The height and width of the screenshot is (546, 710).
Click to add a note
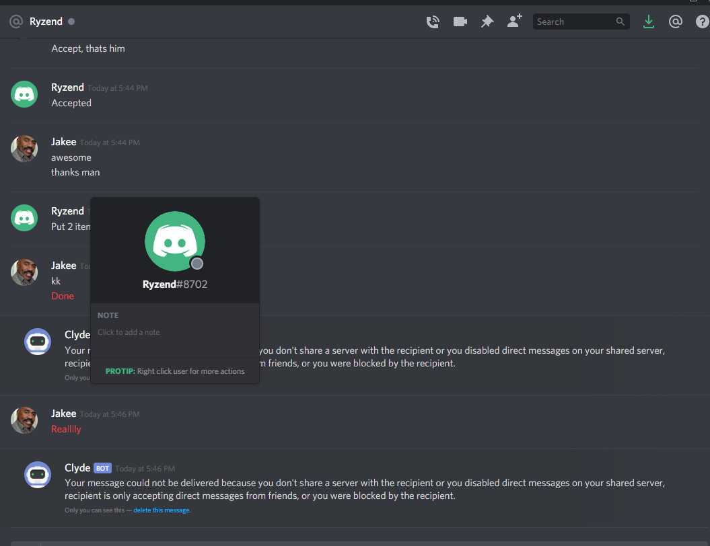tap(129, 332)
